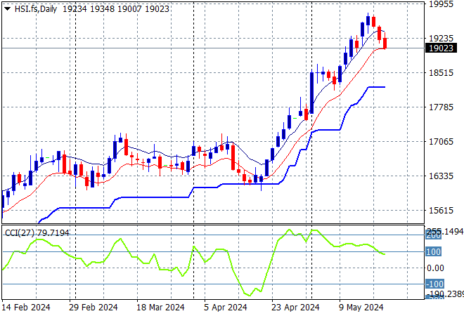This screenshot has width=464, height=316.
Task: Select the 15615 price axis level
Action: (x=442, y=210)
